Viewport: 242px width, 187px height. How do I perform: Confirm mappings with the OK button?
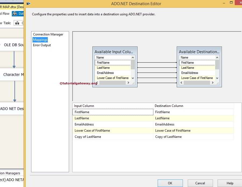point(170,183)
